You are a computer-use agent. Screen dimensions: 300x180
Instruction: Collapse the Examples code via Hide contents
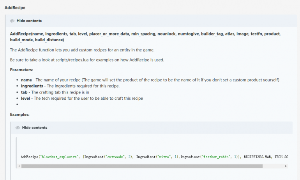(34, 127)
